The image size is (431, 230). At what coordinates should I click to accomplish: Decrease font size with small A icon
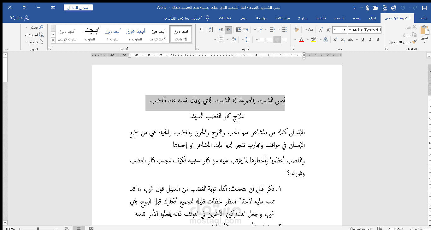click(x=321, y=30)
